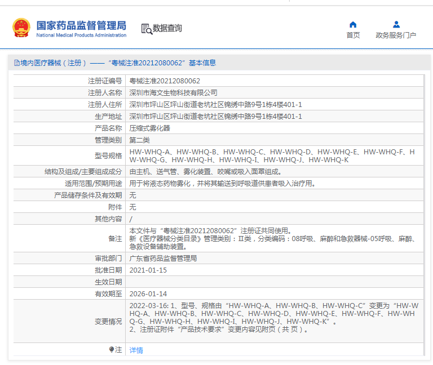Click the national emblem logo
The height and width of the screenshot is (365, 433).
[x=21, y=28]
